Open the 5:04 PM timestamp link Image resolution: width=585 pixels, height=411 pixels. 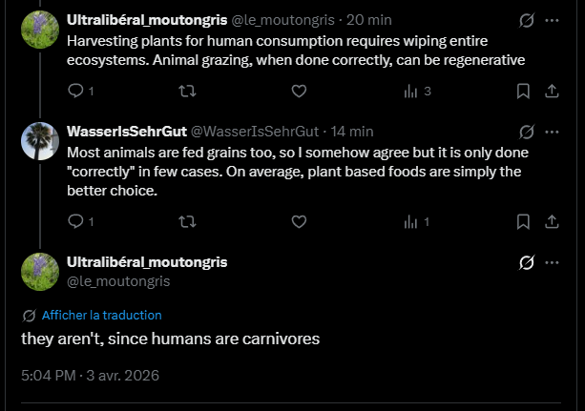[48, 375]
